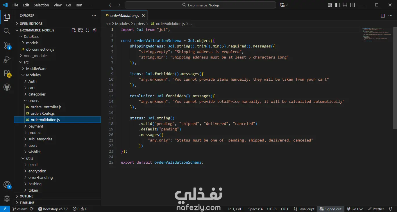Collapse all folders in Explorer

click(94, 30)
